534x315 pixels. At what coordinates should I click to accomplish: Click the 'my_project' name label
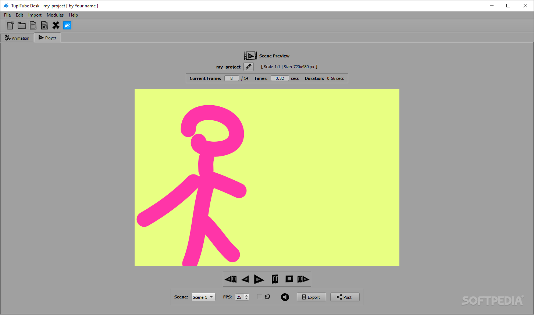[228, 67]
